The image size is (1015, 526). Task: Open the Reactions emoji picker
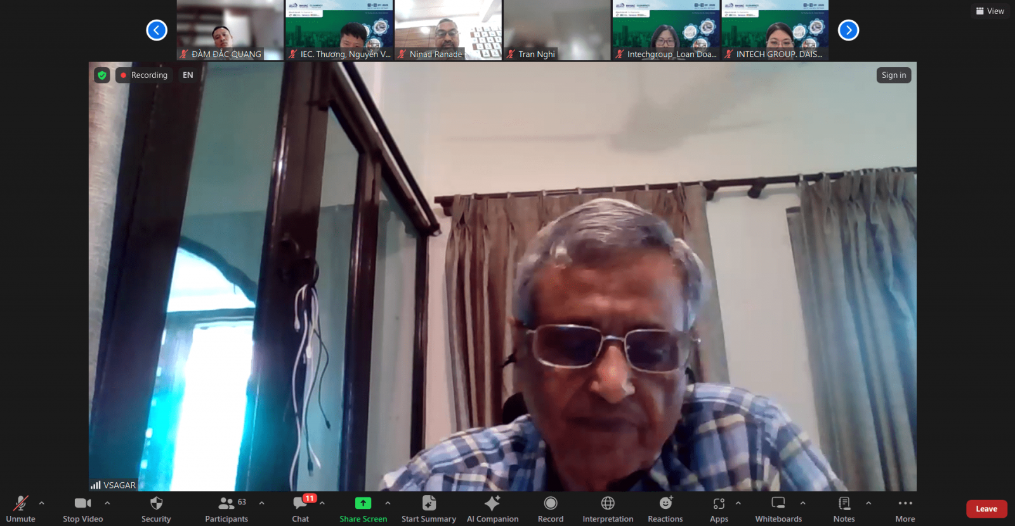click(x=665, y=509)
